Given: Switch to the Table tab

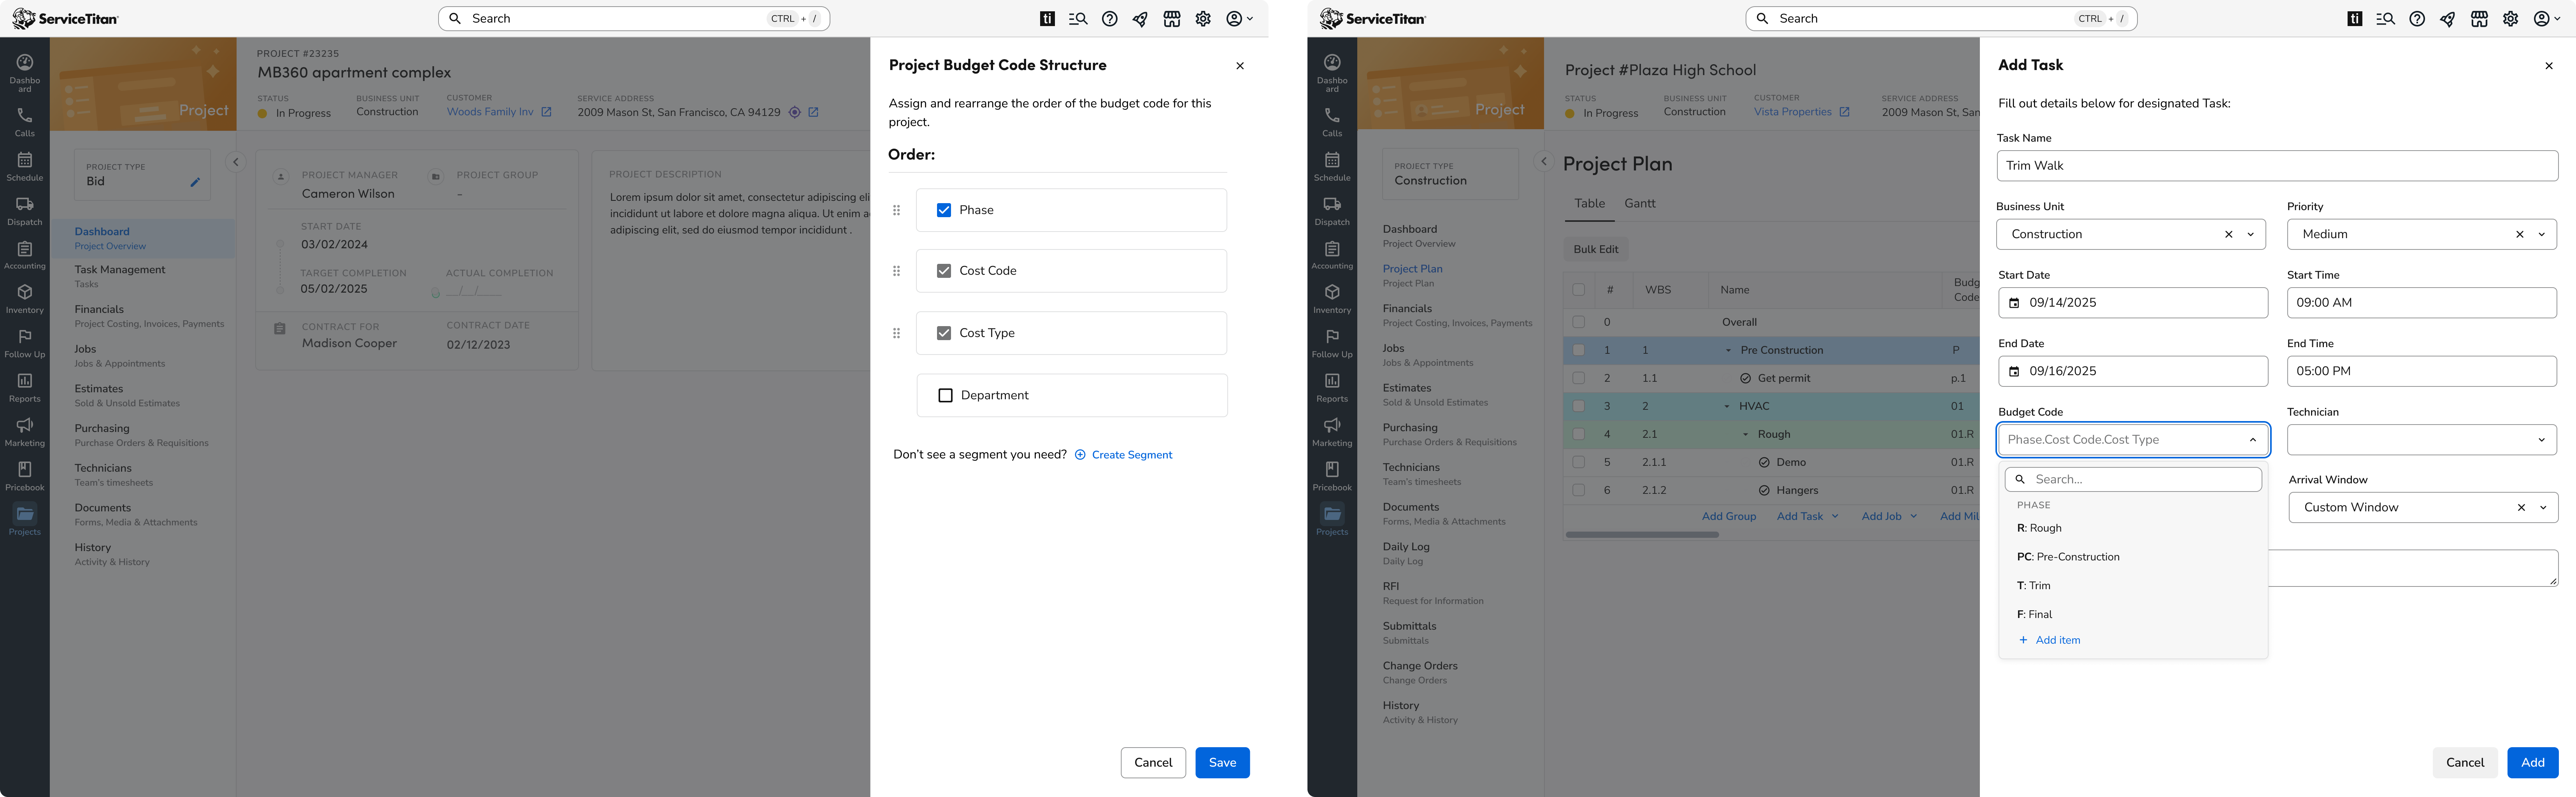Looking at the screenshot, I should 1589,204.
